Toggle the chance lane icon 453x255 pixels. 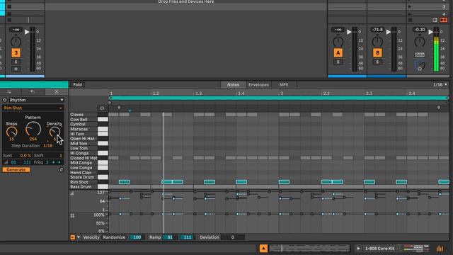[x=72, y=215]
